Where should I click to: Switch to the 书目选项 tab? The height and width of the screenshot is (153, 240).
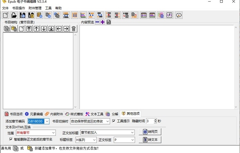pos(14,114)
